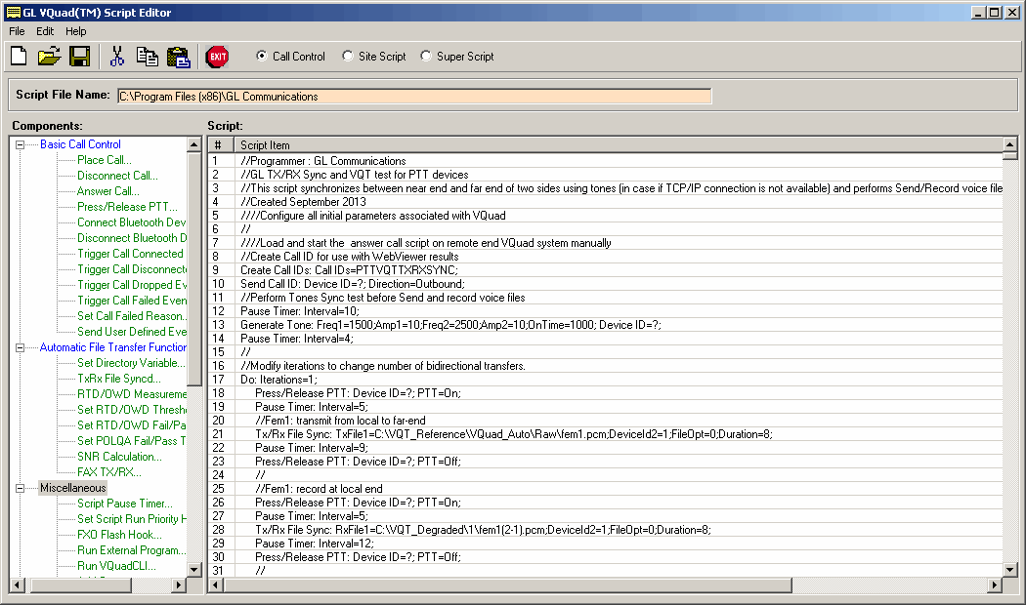Select Send User Defined Event component
The height and width of the screenshot is (605, 1026).
pos(132,332)
